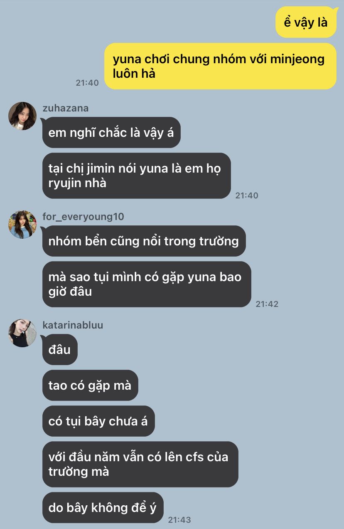Screen dimensions: 344x529
Task: Tap message "em nghĩ chắc là vậy á"
Action: pos(111,132)
